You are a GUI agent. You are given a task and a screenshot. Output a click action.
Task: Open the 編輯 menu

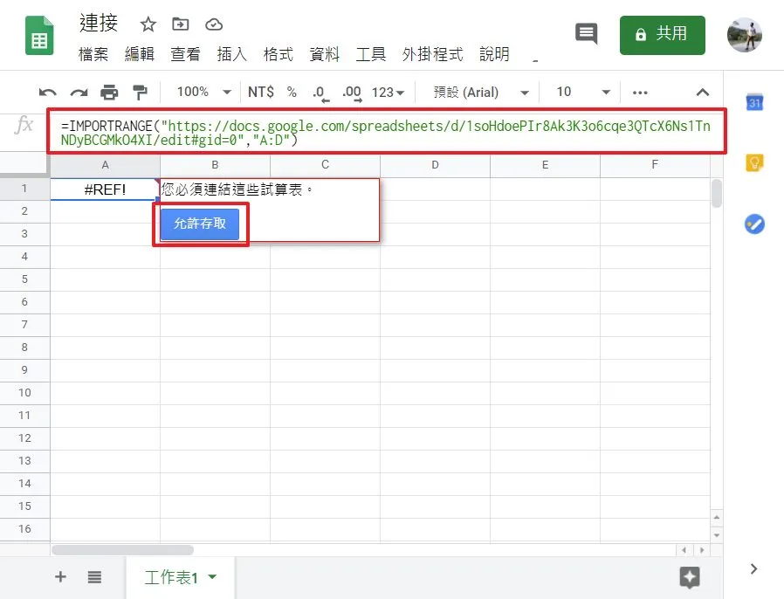point(140,54)
